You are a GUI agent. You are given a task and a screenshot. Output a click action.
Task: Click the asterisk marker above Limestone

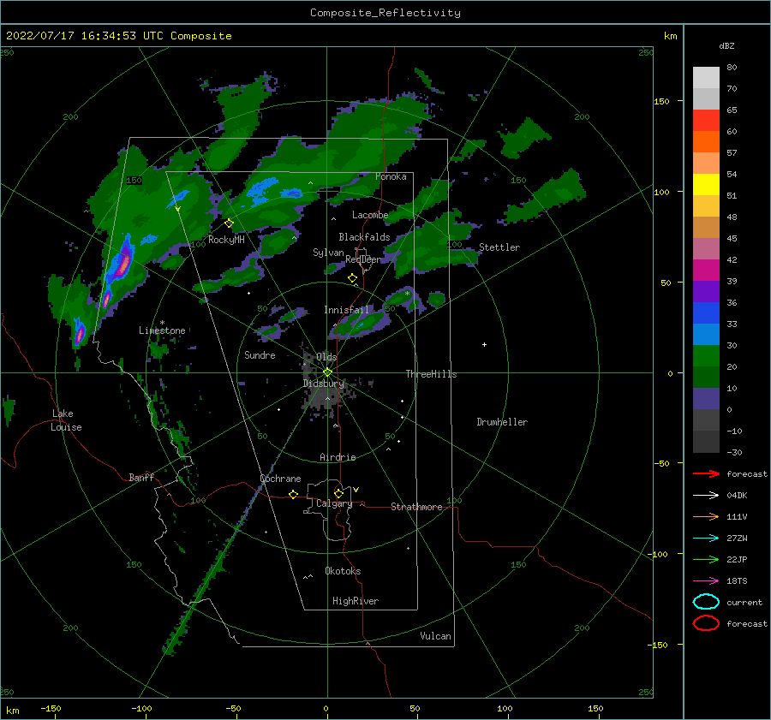(x=162, y=323)
